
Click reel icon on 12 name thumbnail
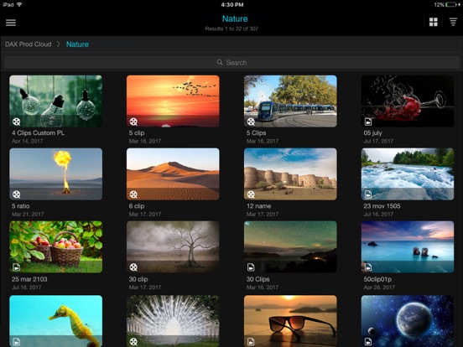pyautogui.click(x=251, y=194)
